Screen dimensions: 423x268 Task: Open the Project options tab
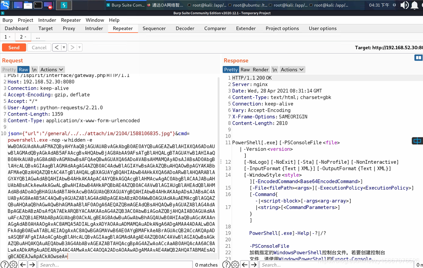282,29
